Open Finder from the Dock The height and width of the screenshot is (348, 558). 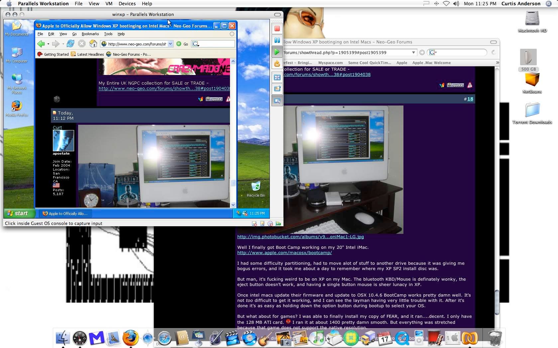(x=62, y=338)
